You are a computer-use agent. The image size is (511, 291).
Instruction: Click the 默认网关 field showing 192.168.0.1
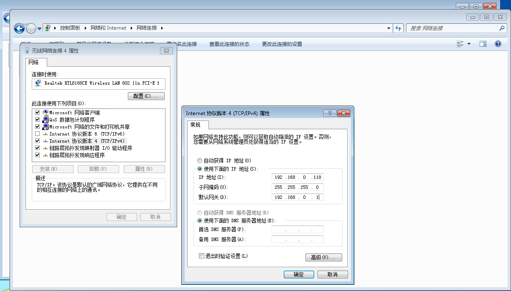tap(297, 197)
